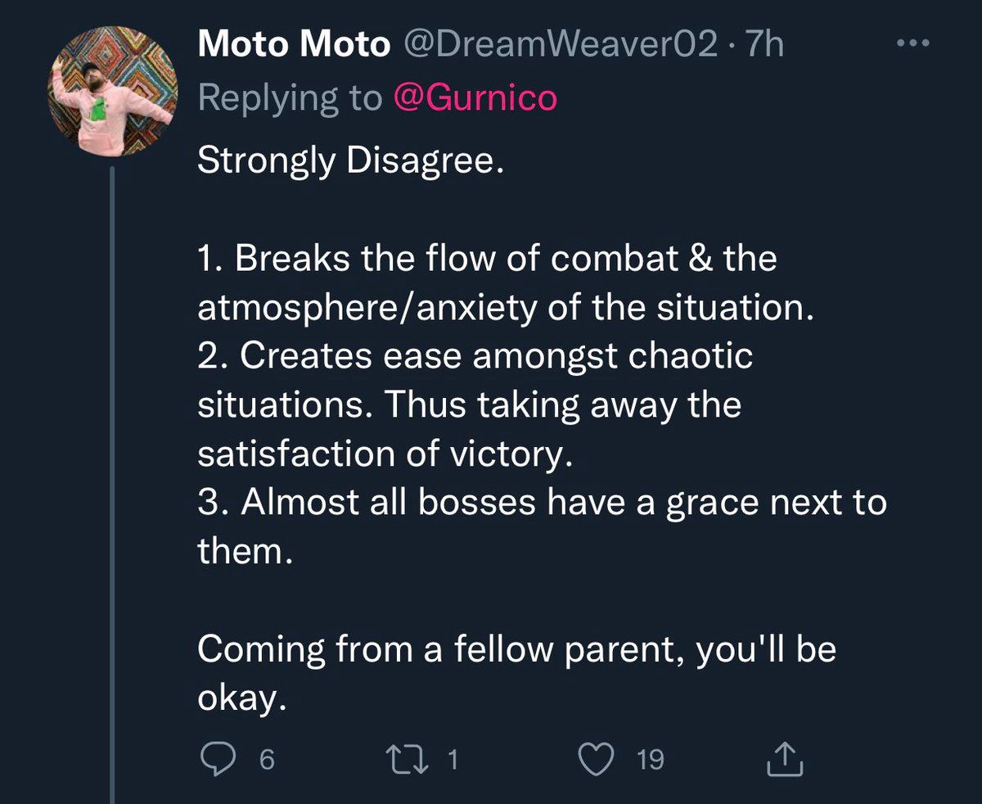Viewport: 982px width, 804px height.
Task: Open the @Gurnico mention link
Action: tap(475, 98)
